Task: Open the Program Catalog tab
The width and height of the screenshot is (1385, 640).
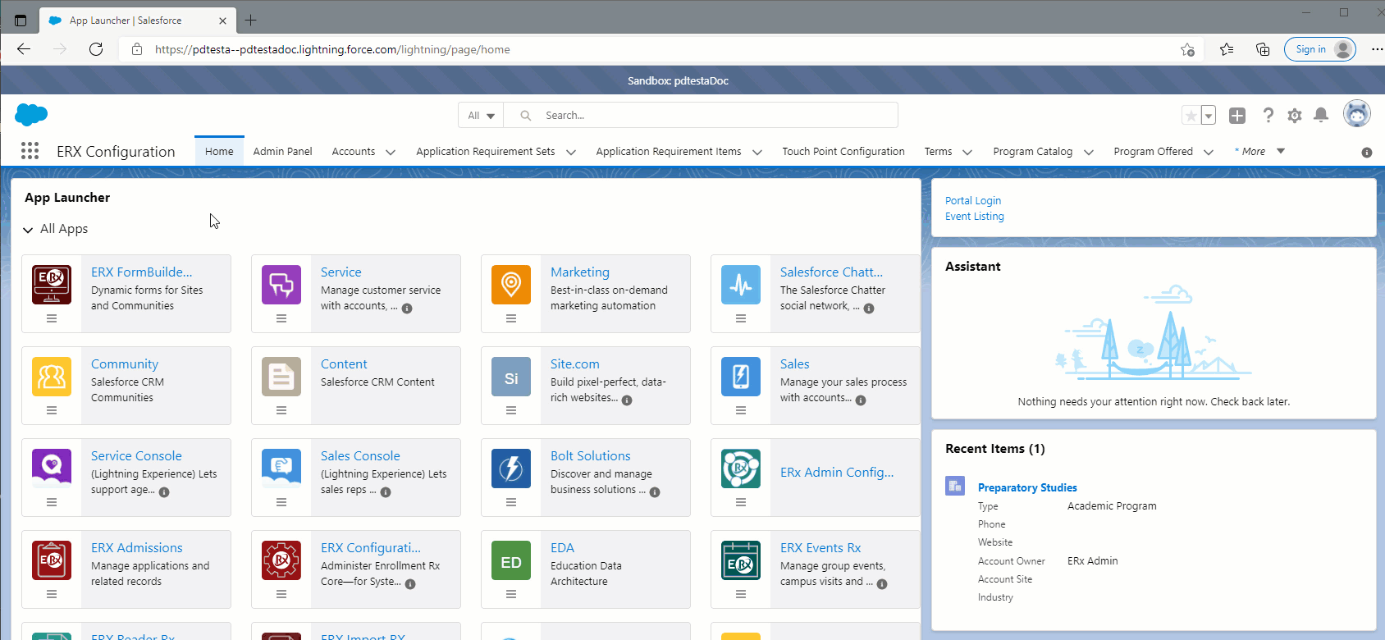Action: click(1033, 152)
